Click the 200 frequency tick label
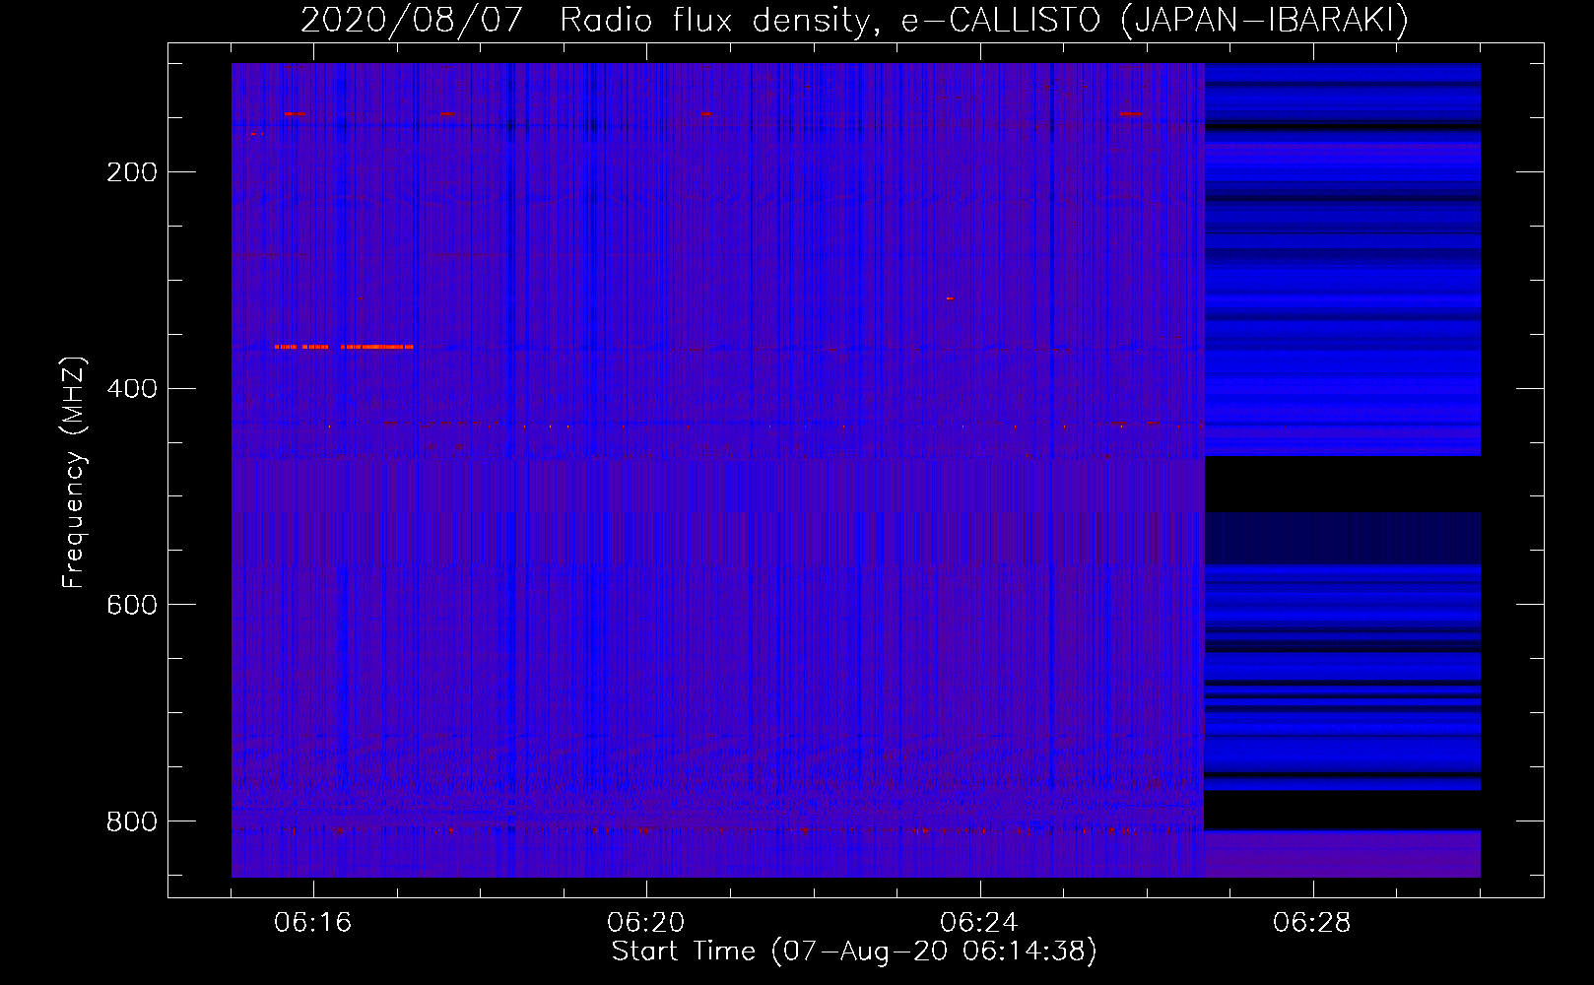The height and width of the screenshot is (985, 1594). point(132,172)
